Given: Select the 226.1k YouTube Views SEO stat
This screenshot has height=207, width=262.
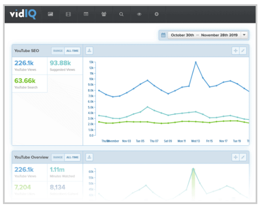Looking at the screenshot, I should 30,66.
